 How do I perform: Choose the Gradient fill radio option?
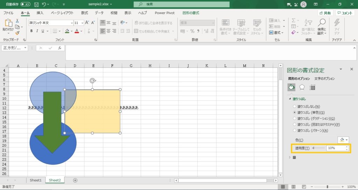point(294,119)
